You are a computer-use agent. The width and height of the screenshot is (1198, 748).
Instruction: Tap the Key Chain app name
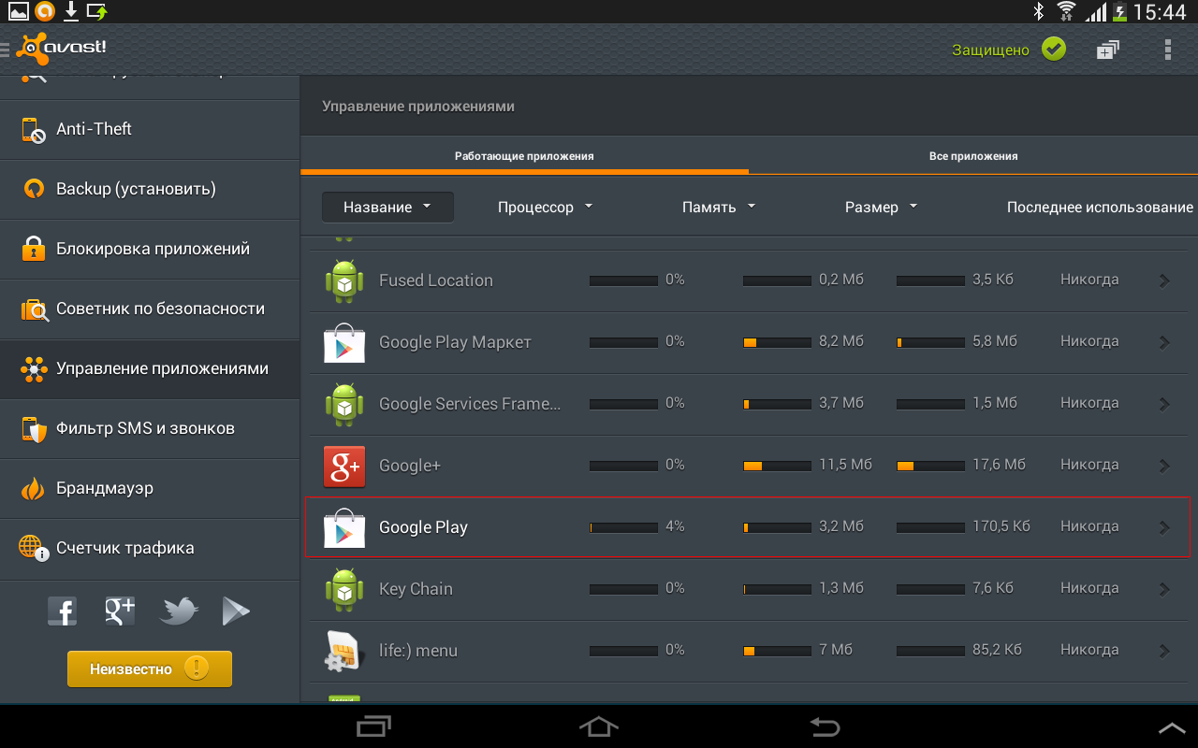tap(416, 589)
